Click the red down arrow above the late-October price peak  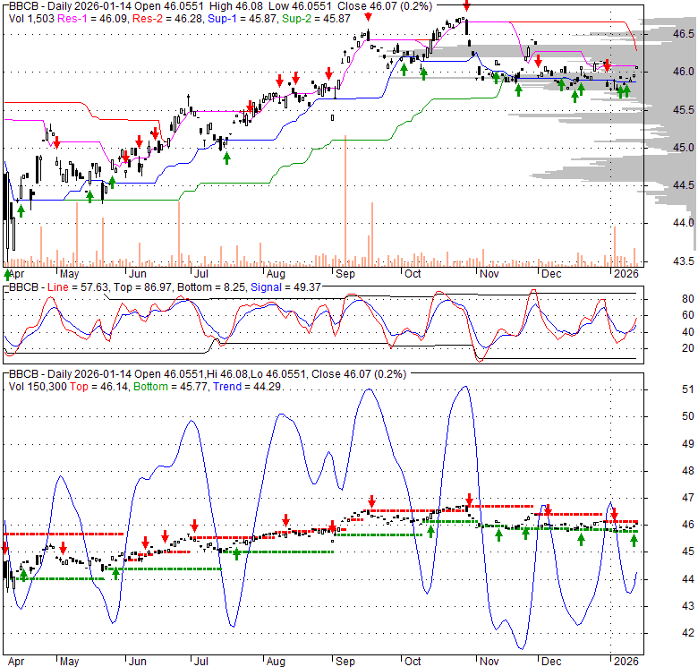click(x=466, y=5)
